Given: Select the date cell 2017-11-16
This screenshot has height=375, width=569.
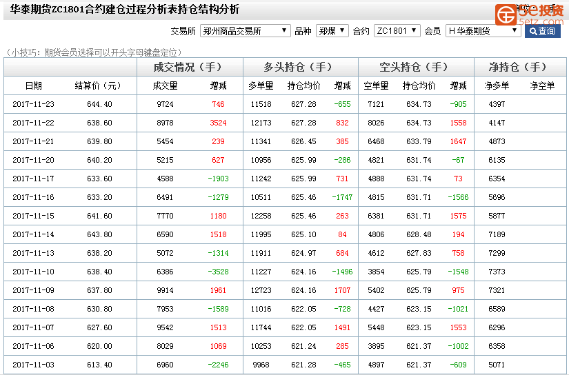Looking at the screenshot, I should tap(33, 197).
